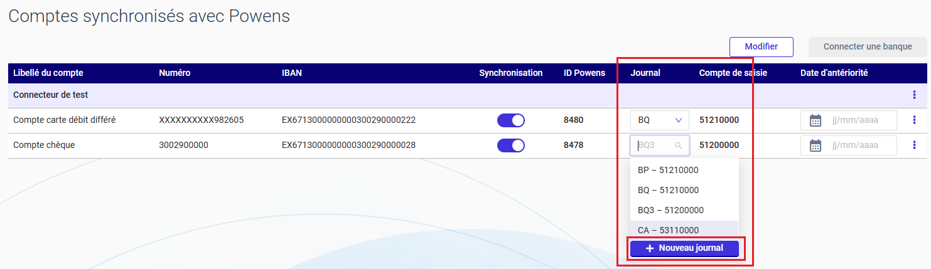The image size is (931, 269).
Task: Click the IBAN column header
Action: click(x=292, y=73)
